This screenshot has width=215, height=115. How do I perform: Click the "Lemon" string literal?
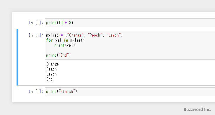coord(113,35)
